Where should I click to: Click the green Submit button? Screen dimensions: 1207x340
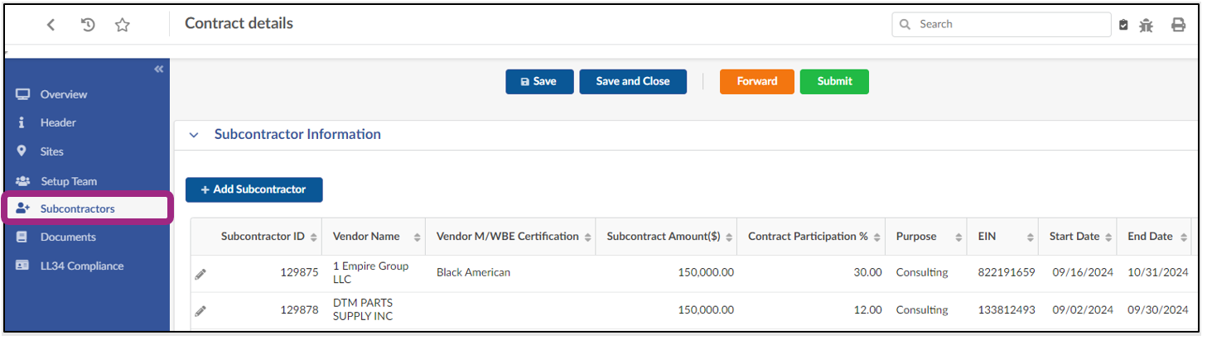click(x=834, y=81)
